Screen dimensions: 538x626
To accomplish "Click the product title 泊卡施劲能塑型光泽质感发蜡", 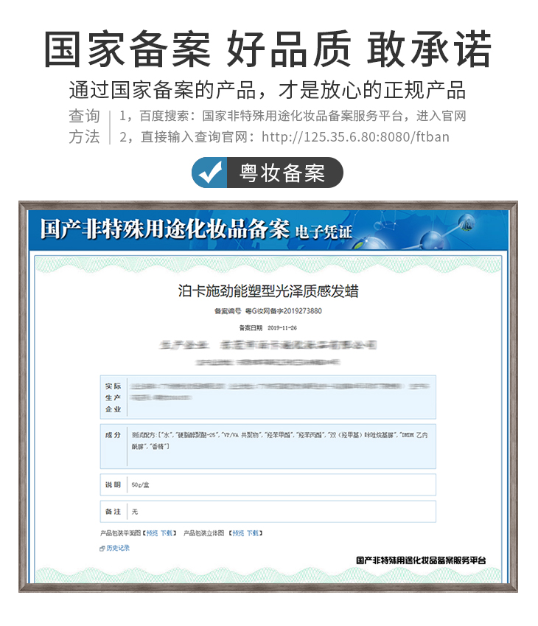I will coord(268,291).
